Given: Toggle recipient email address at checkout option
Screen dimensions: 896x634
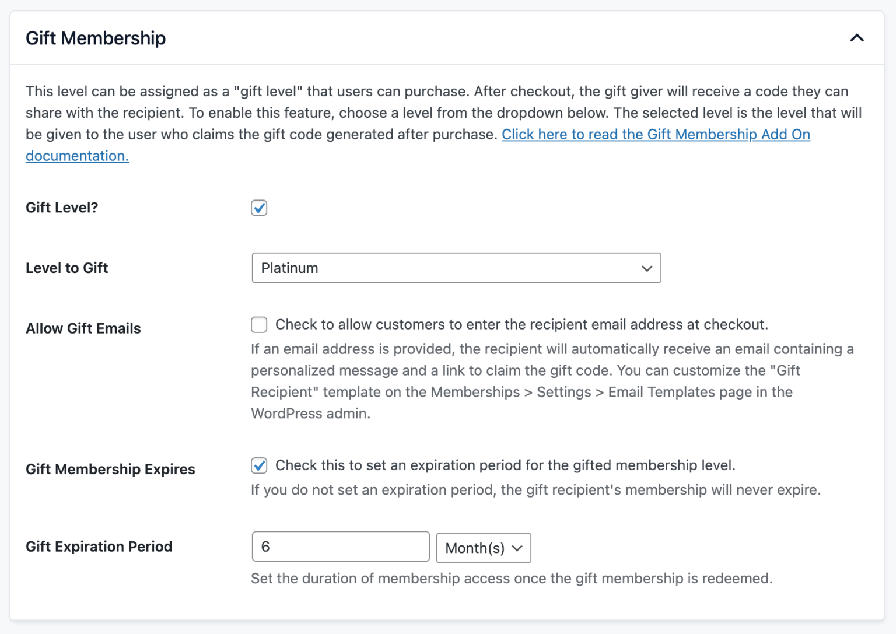Looking at the screenshot, I should (258, 324).
